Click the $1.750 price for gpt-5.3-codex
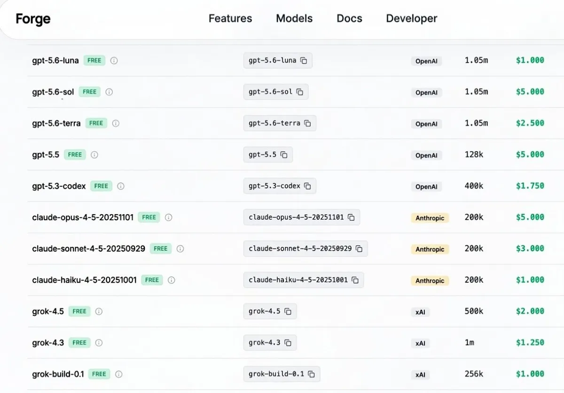The height and width of the screenshot is (393, 564). (x=530, y=186)
